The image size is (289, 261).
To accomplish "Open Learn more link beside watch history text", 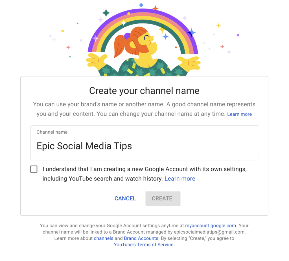I will [180, 179].
